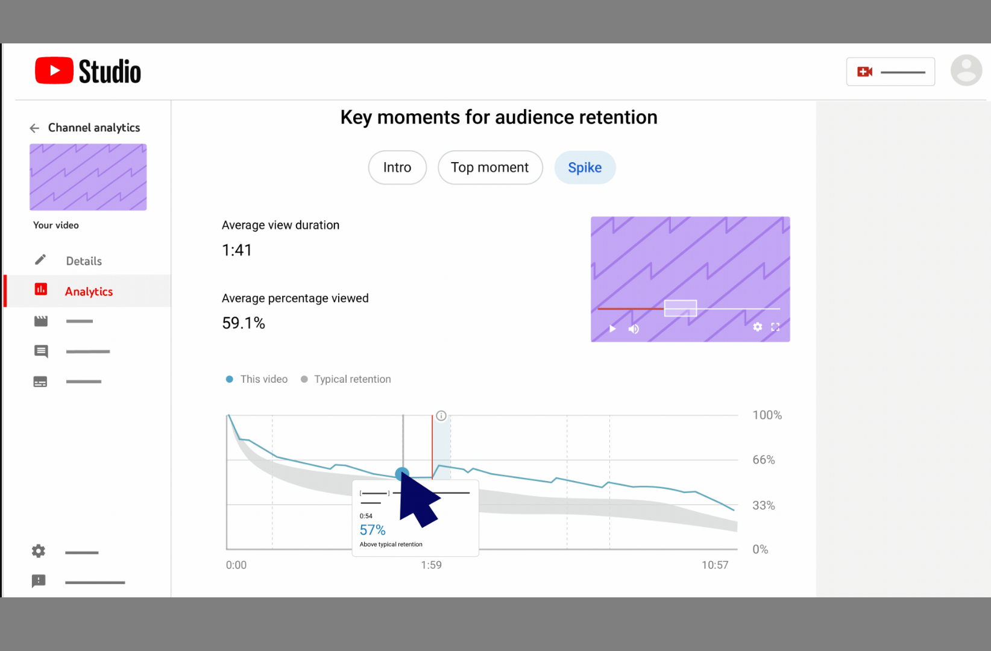991x651 pixels.
Task: Click the Create video camera button
Action: pos(890,72)
